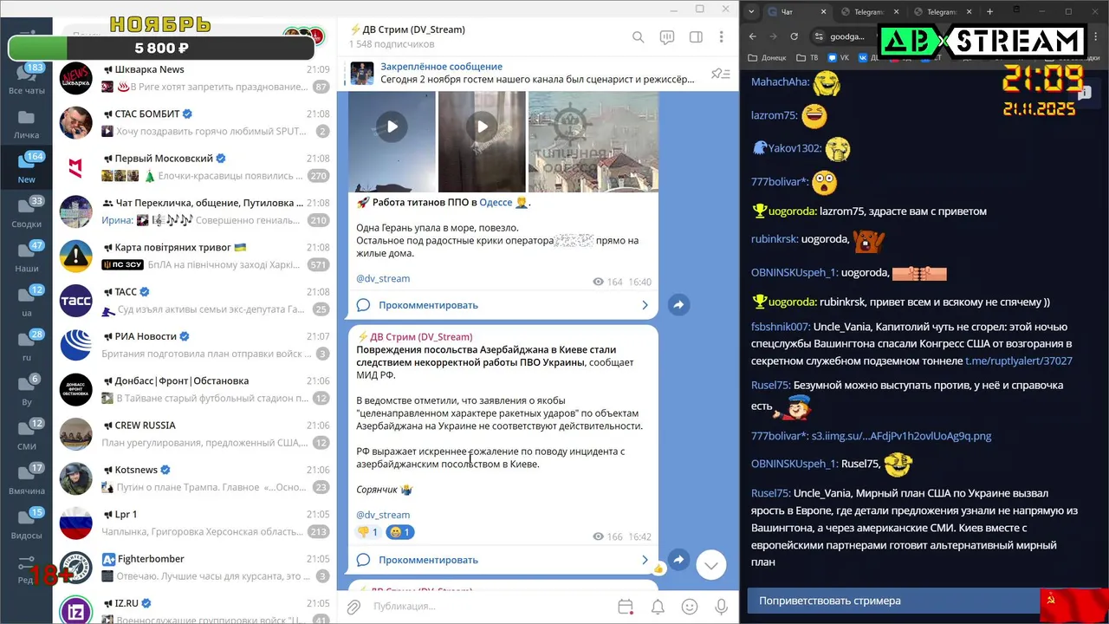Select the New chat folder

click(27, 168)
